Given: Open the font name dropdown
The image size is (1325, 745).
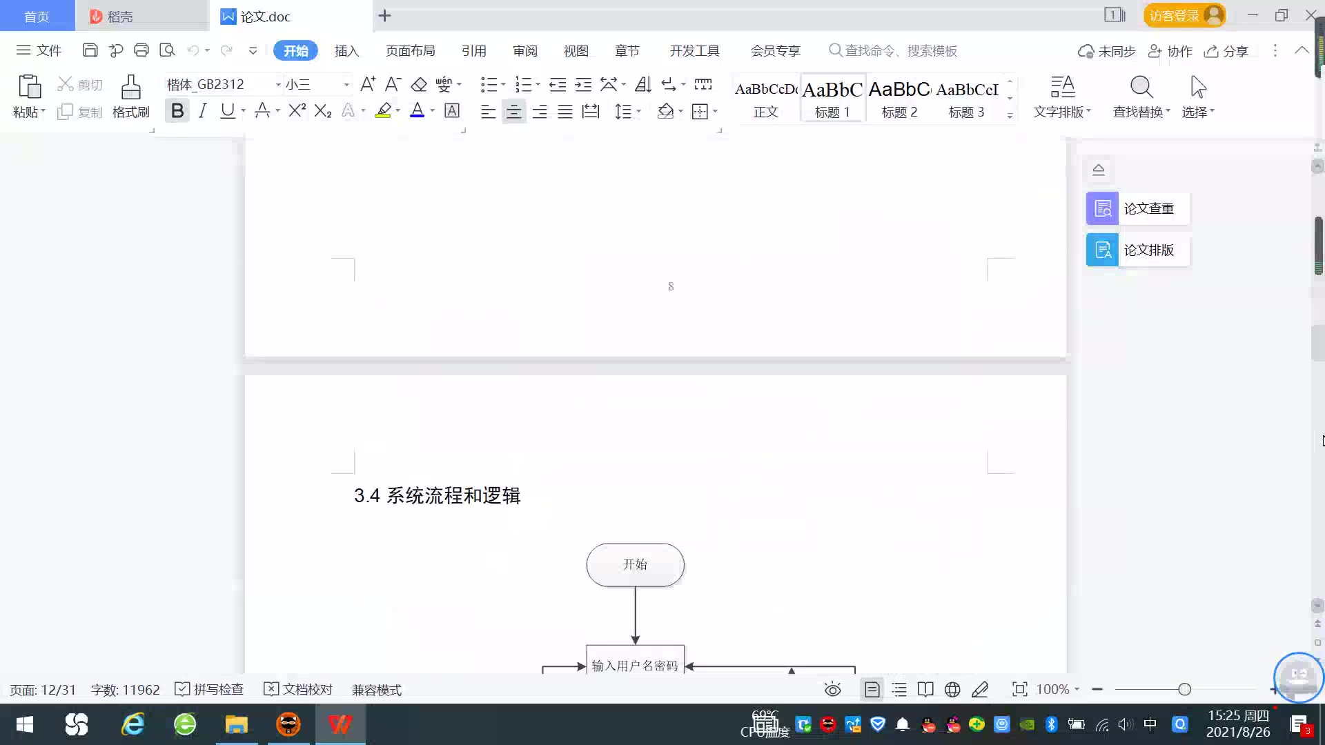Looking at the screenshot, I should click(x=278, y=84).
